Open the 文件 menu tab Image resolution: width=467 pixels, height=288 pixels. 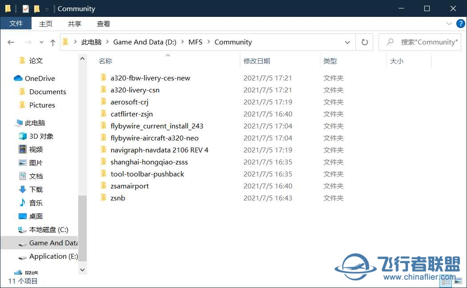tap(16, 24)
